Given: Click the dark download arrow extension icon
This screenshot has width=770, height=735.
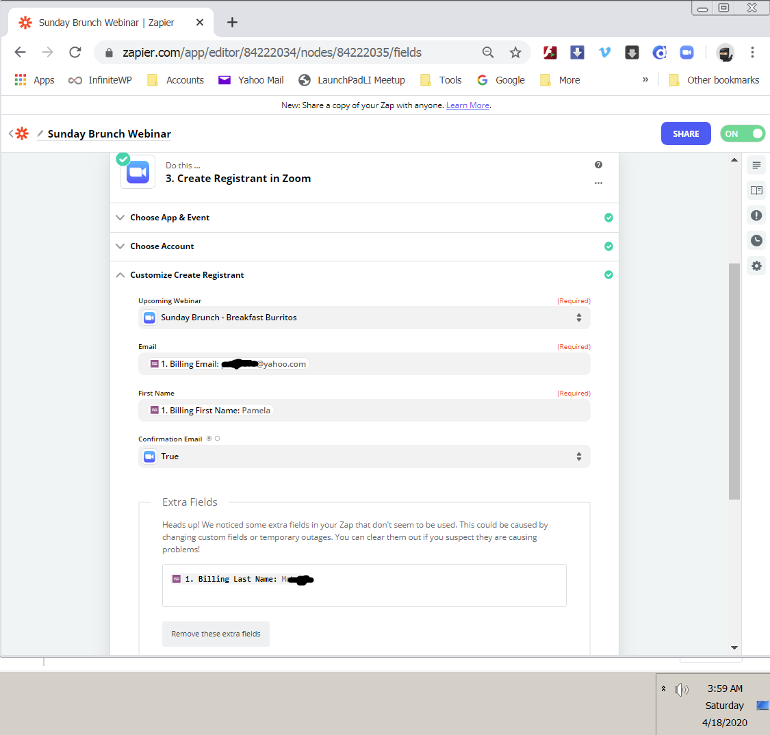Looking at the screenshot, I should (632, 53).
